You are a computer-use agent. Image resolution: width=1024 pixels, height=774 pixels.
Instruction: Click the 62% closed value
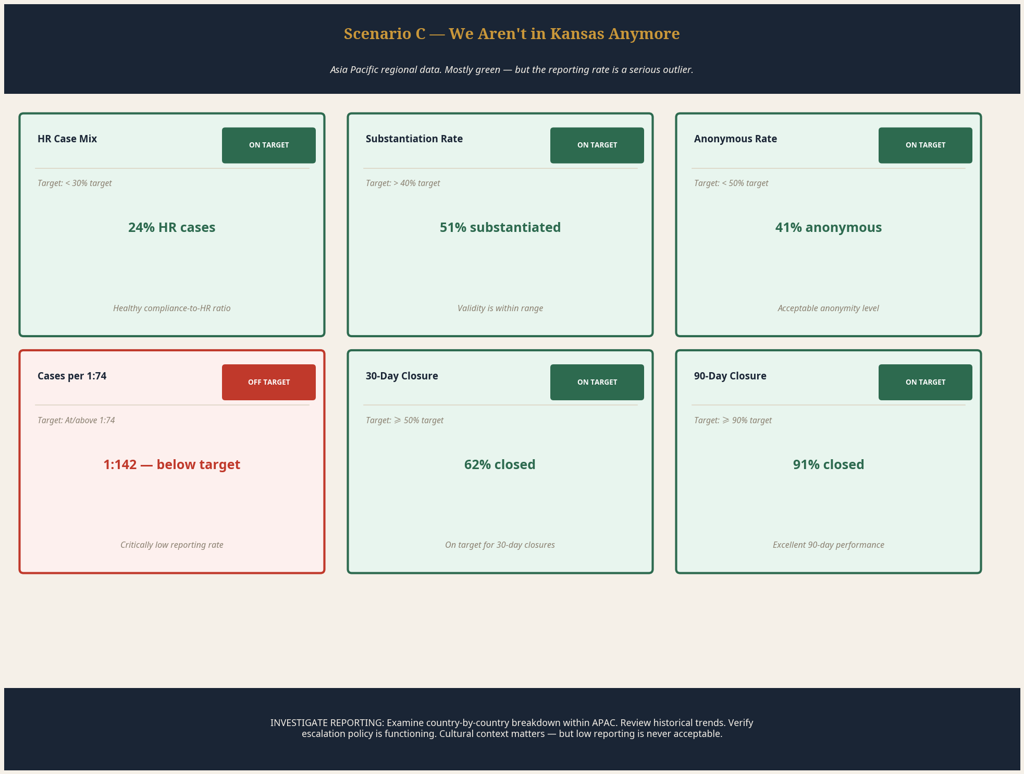pyautogui.click(x=500, y=464)
